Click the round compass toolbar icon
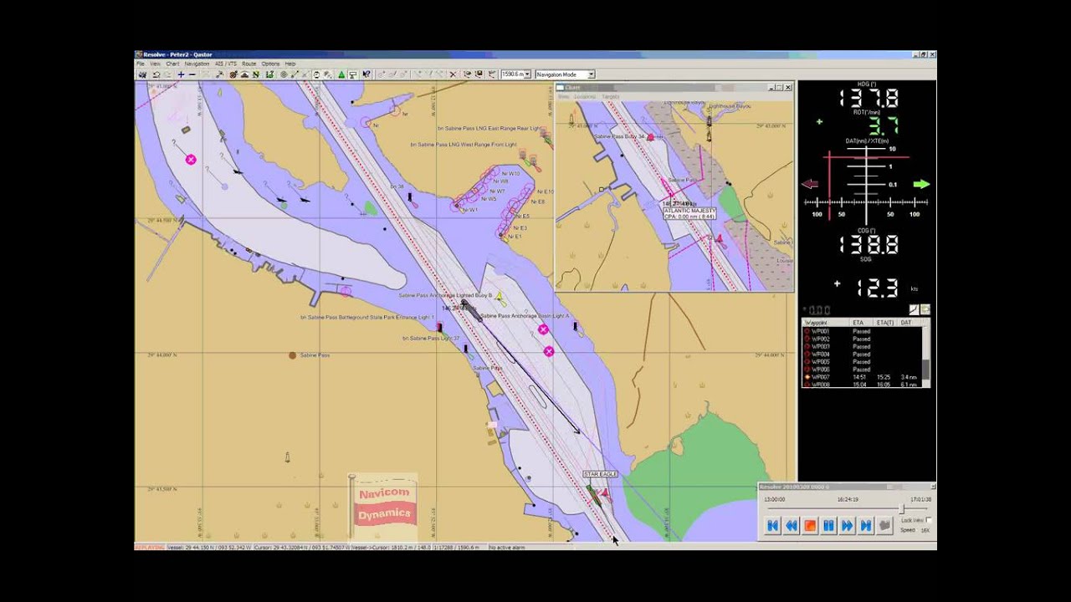Viewport: 1071px width, 602px height. [233, 74]
